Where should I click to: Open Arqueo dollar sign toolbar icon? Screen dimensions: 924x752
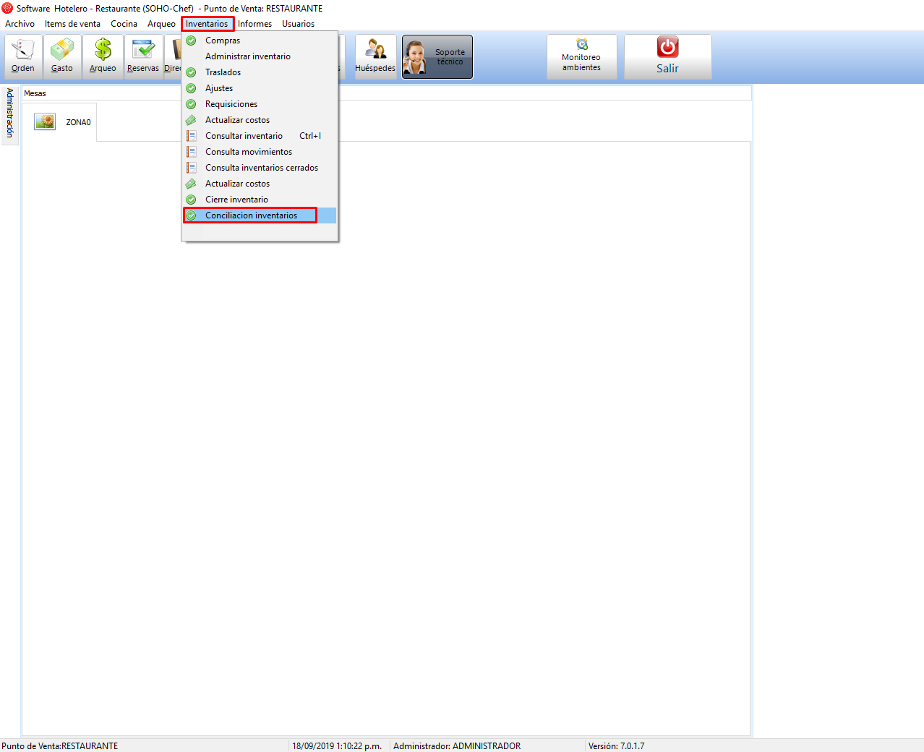103,56
